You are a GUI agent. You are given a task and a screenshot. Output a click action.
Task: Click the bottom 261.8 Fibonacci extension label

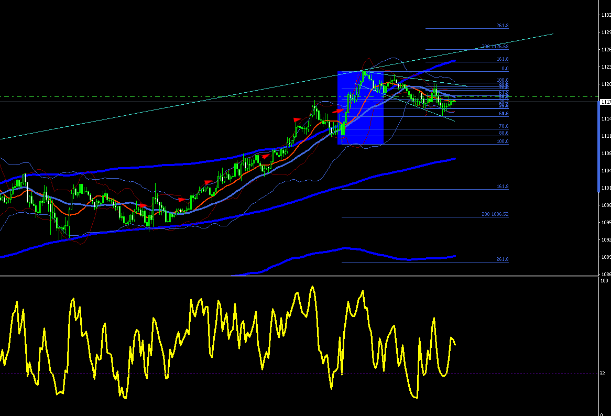[x=503, y=259]
